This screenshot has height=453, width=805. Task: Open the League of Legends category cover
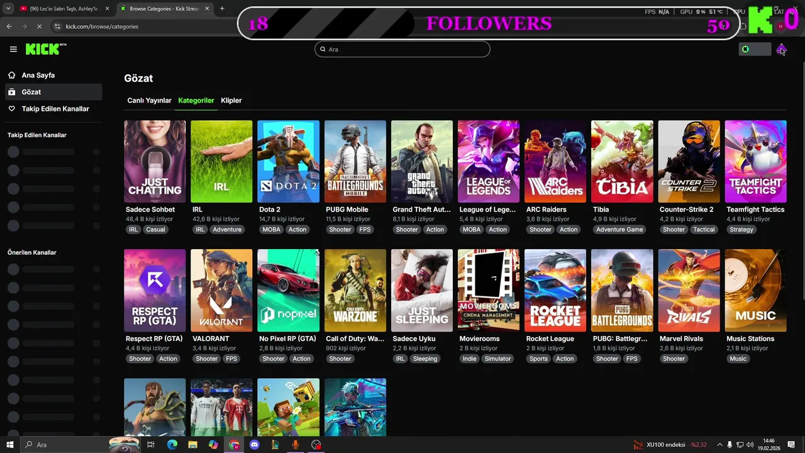489,162
